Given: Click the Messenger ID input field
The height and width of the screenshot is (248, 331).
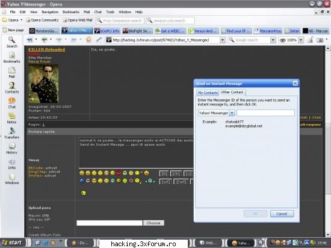Looking at the screenshot, I should coord(265,113).
